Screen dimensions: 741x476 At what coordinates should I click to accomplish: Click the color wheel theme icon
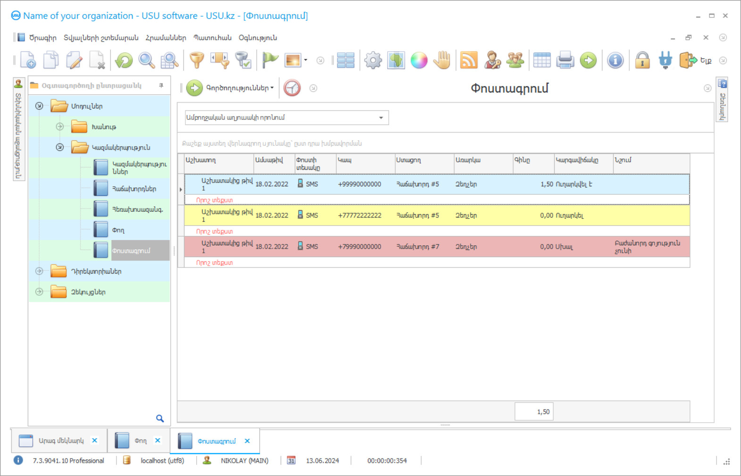point(419,60)
